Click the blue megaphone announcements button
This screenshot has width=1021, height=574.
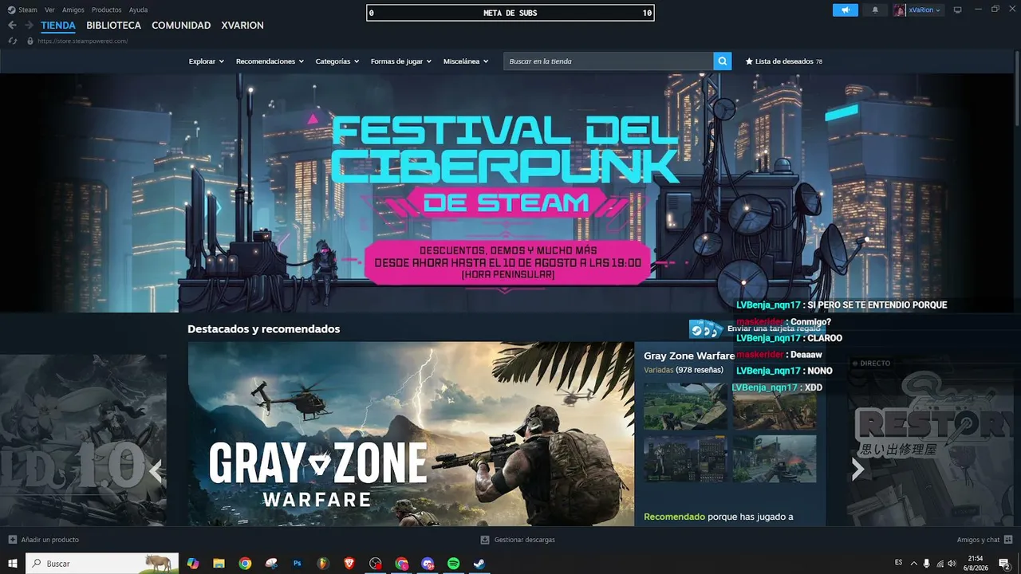tap(846, 10)
